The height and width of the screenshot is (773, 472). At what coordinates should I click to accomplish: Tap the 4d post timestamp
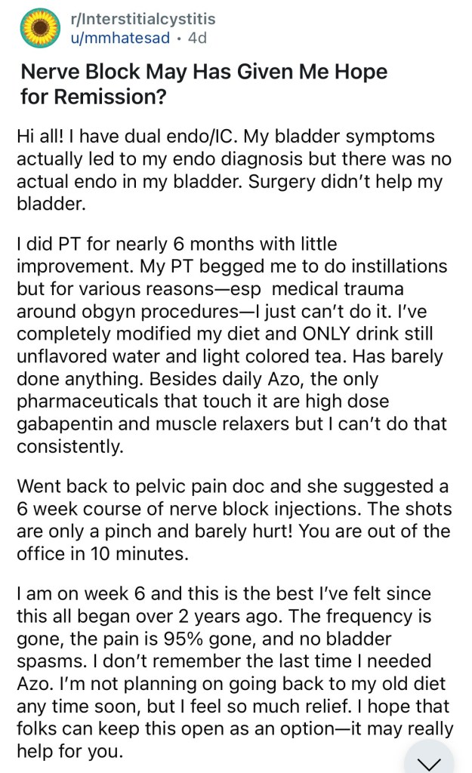197,38
